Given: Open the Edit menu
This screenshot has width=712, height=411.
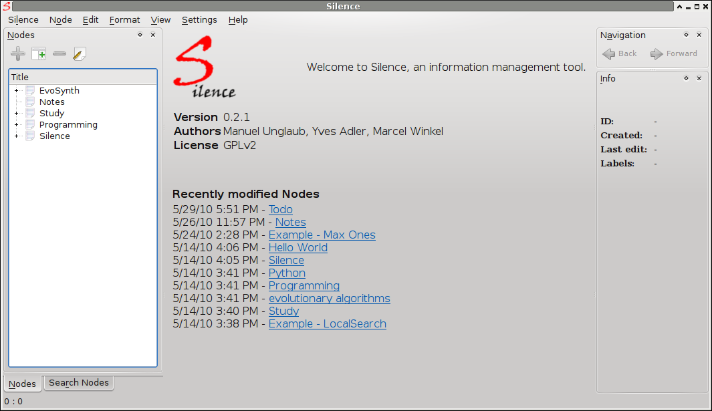Looking at the screenshot, I should [90, 20].
